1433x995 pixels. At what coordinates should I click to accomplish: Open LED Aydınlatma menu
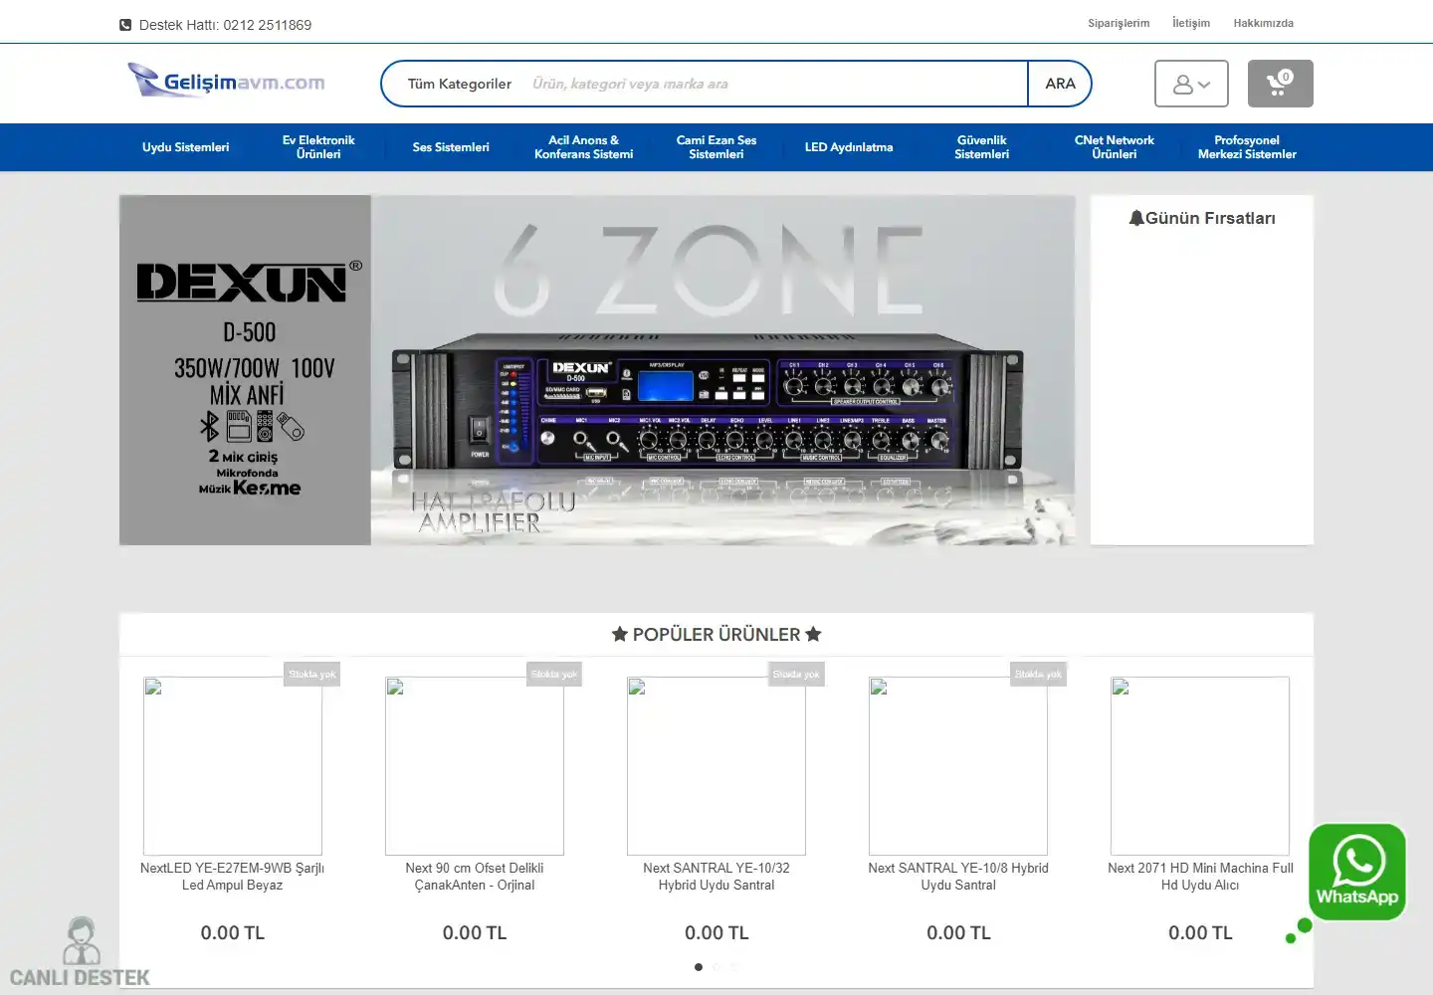click(x=849, y=147)
